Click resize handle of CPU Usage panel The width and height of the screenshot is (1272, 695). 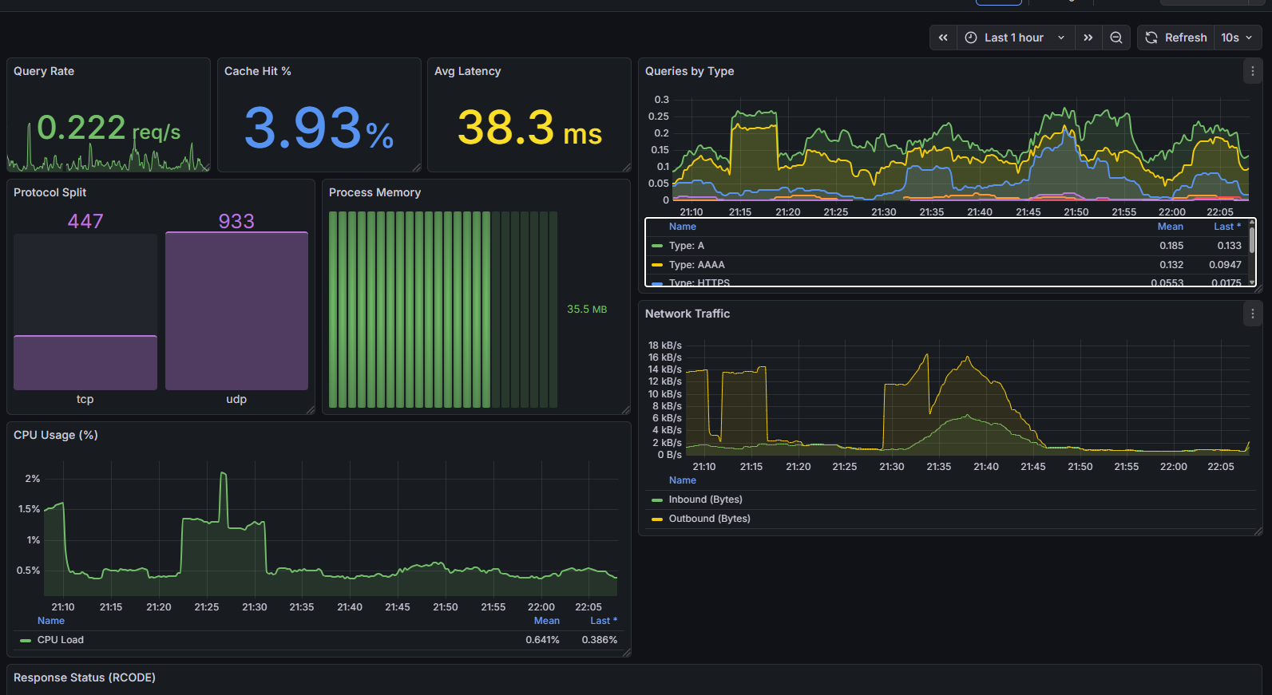(x=626, y=653)
